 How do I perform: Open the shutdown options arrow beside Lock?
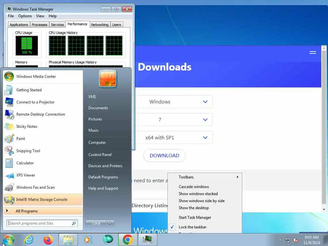pos(111,223)
